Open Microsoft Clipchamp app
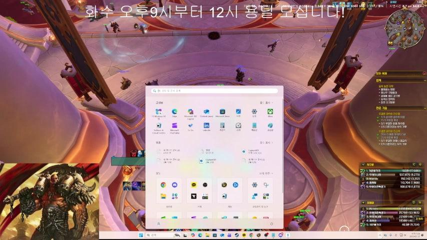The height and width of the screenshot is (240, 427). tap(175, 126)
